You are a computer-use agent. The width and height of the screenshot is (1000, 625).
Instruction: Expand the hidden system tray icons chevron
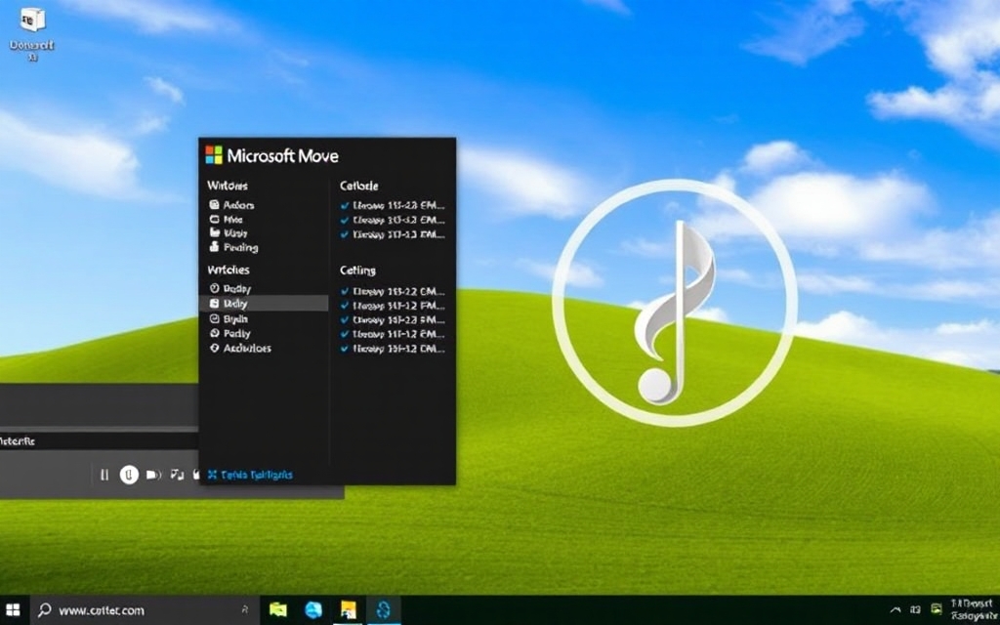click(x=896, y=610)
